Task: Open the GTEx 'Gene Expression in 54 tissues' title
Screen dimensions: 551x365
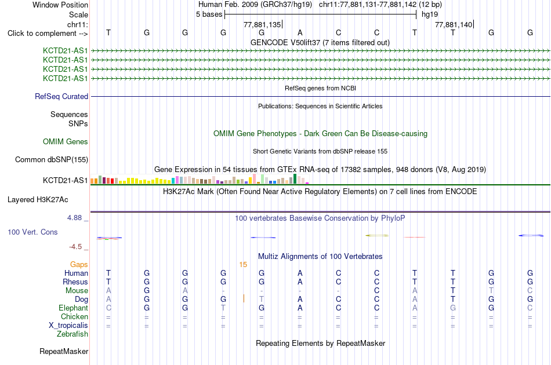Action: 320,170
